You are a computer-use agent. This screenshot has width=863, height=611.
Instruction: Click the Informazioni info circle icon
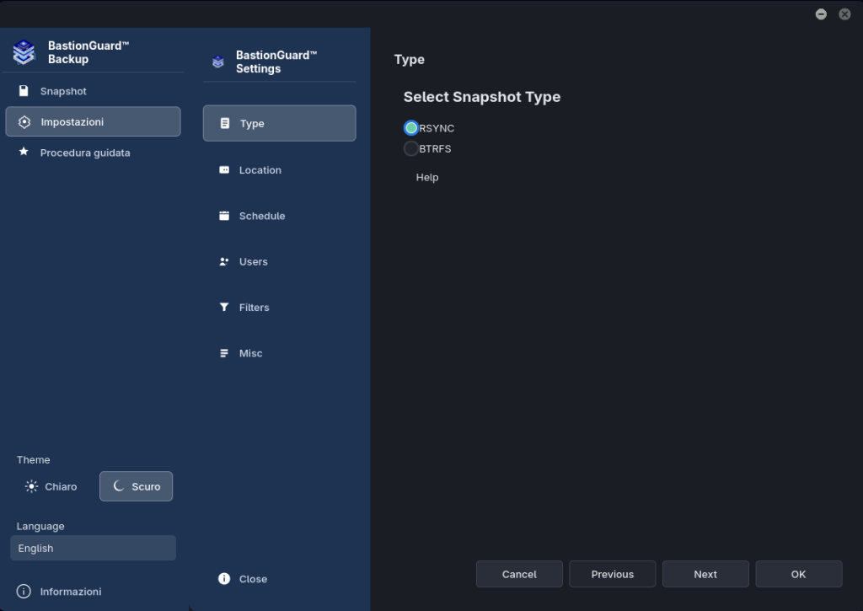24,591
